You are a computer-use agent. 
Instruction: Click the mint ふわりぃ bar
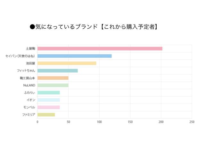(x=48, y=92)
